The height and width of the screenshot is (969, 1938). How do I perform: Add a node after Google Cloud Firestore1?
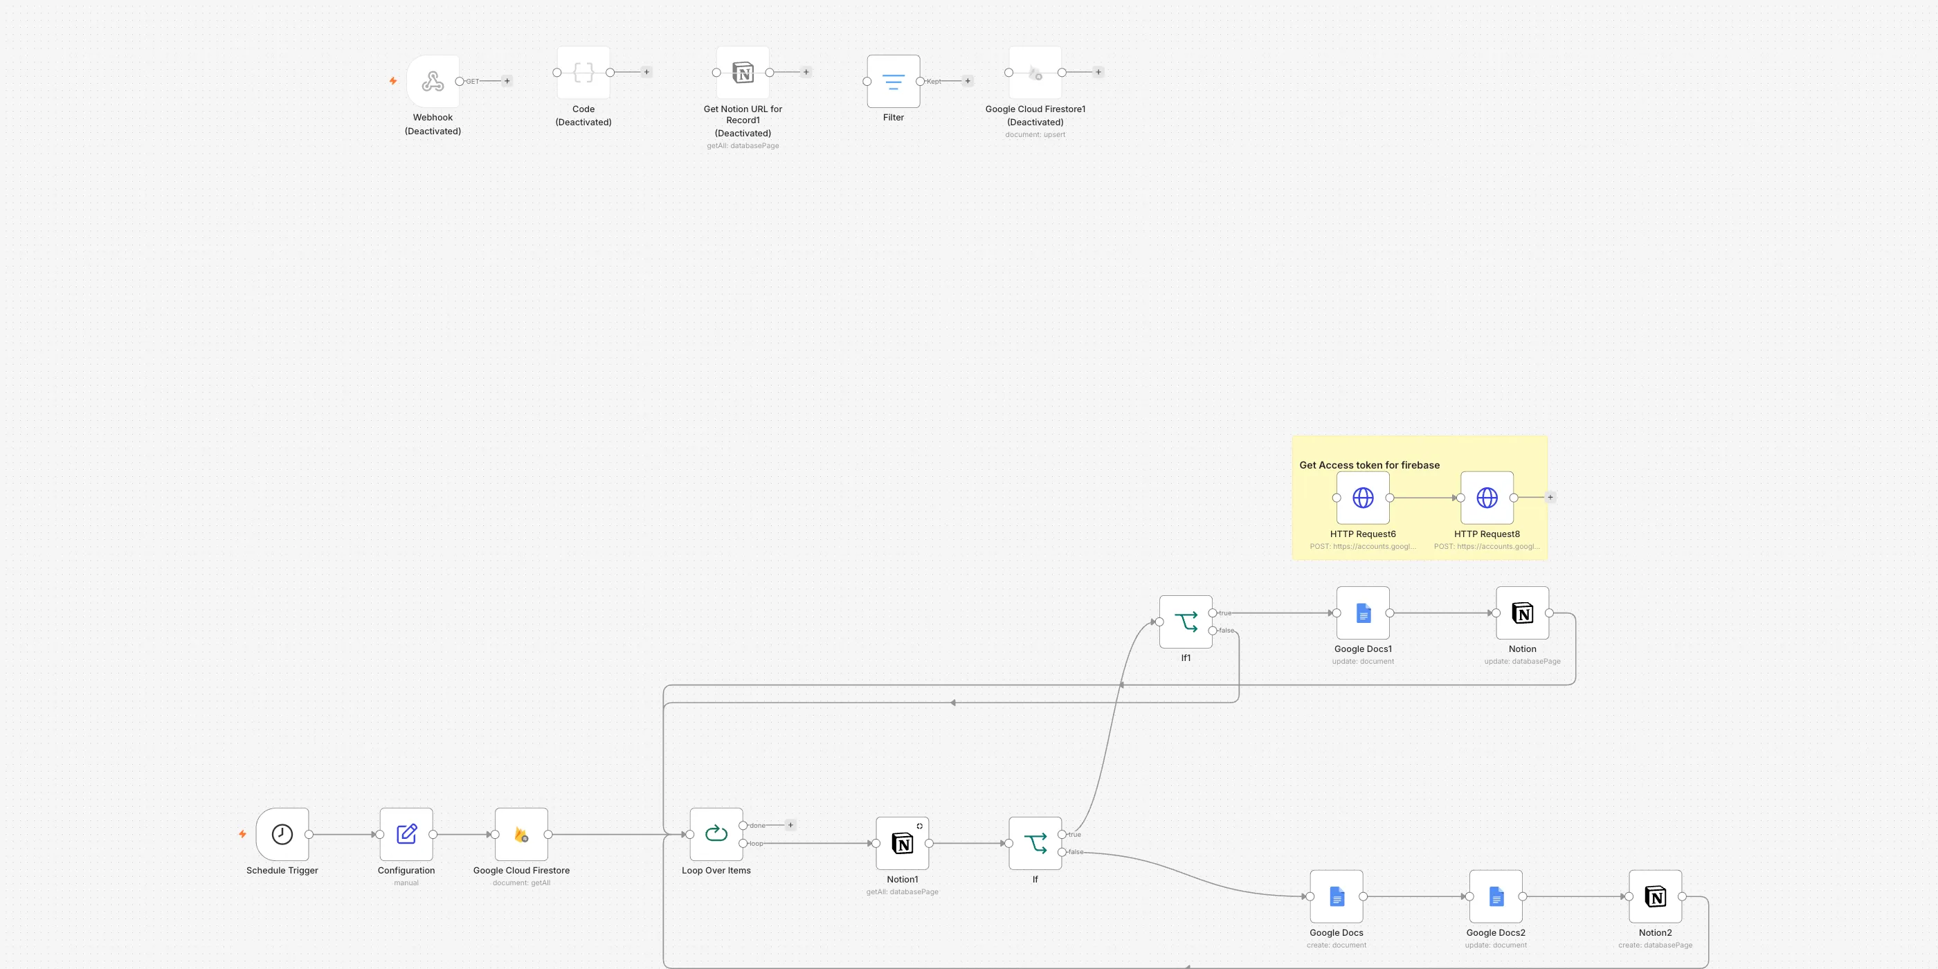(1098, 72)
